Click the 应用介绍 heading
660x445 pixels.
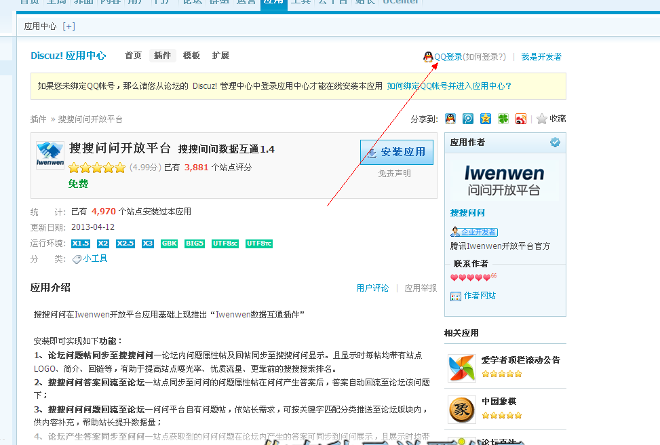coord(50,288)
